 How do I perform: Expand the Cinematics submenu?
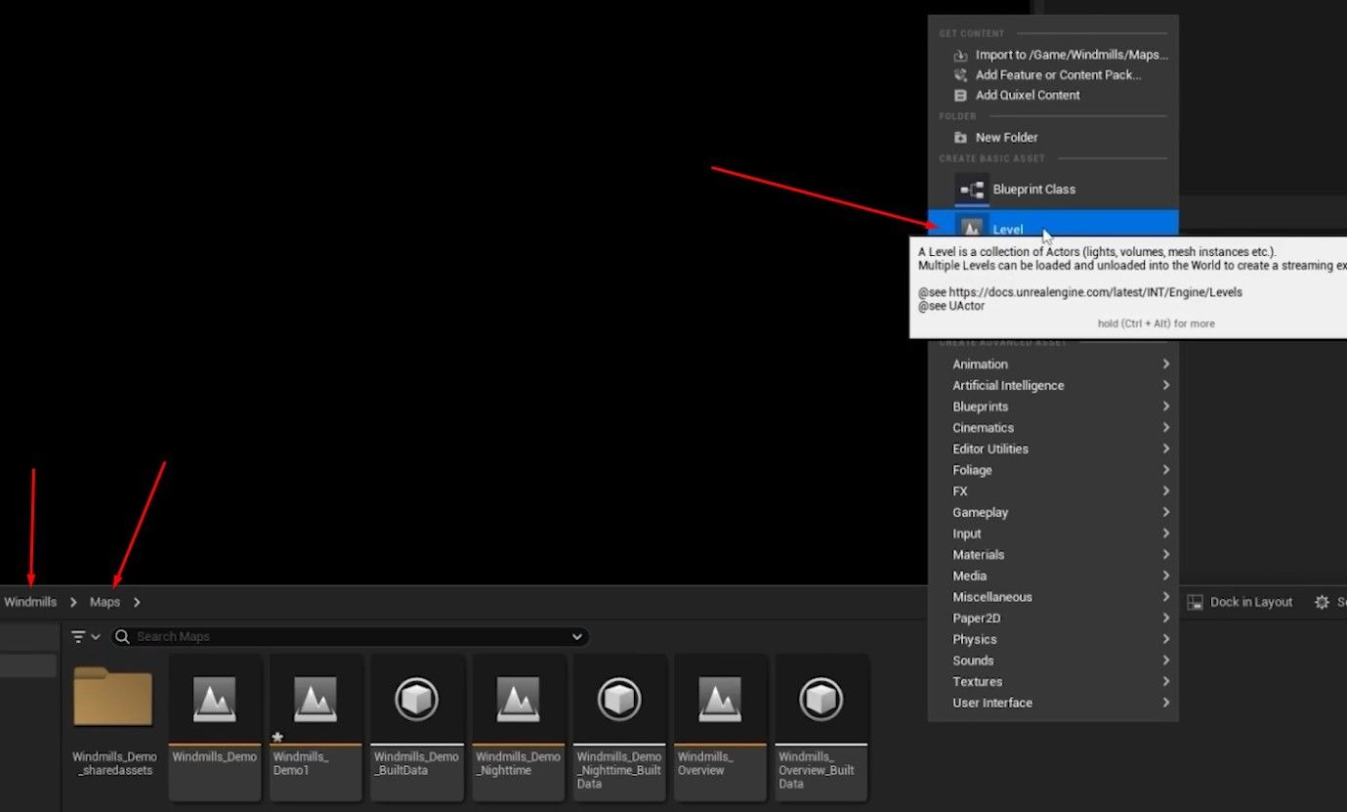[1053, 428]
